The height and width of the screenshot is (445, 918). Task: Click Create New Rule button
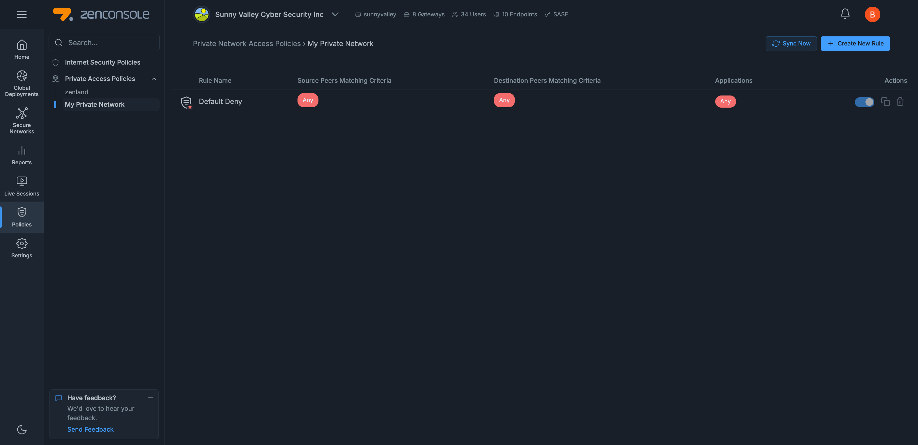point(855,43)
